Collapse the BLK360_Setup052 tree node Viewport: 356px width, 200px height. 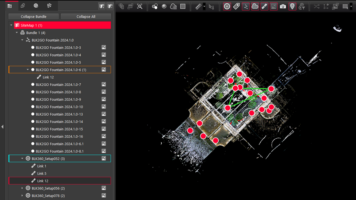[22, 159]
